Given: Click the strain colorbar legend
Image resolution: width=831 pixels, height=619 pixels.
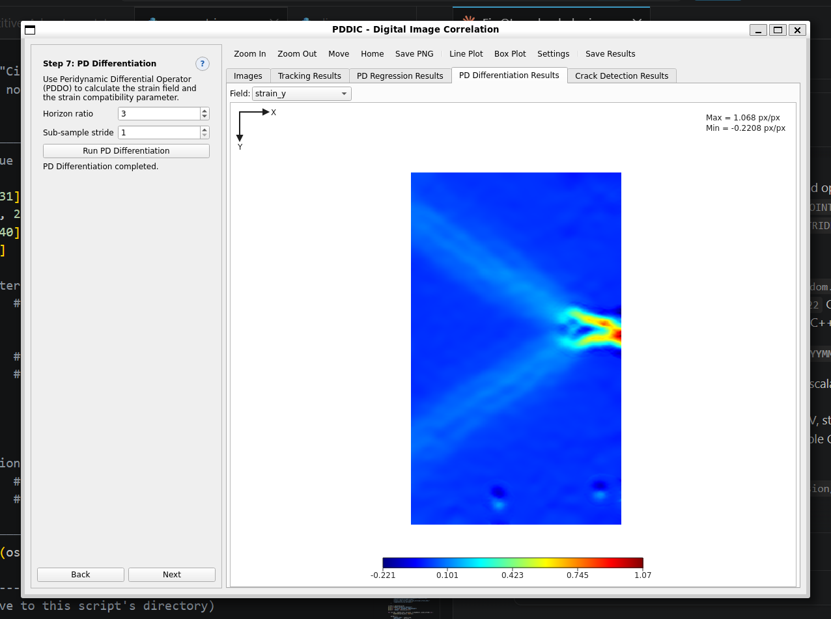Looking at the screenshot, I should (513, 563).
